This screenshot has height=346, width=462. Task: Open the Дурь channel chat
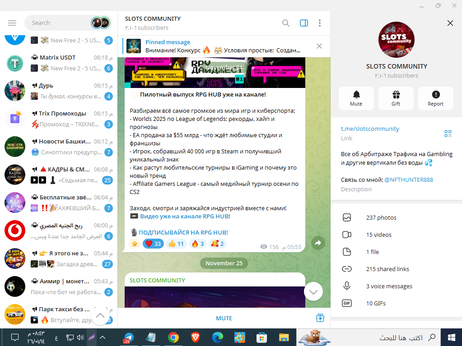click(x=59, y=91)
